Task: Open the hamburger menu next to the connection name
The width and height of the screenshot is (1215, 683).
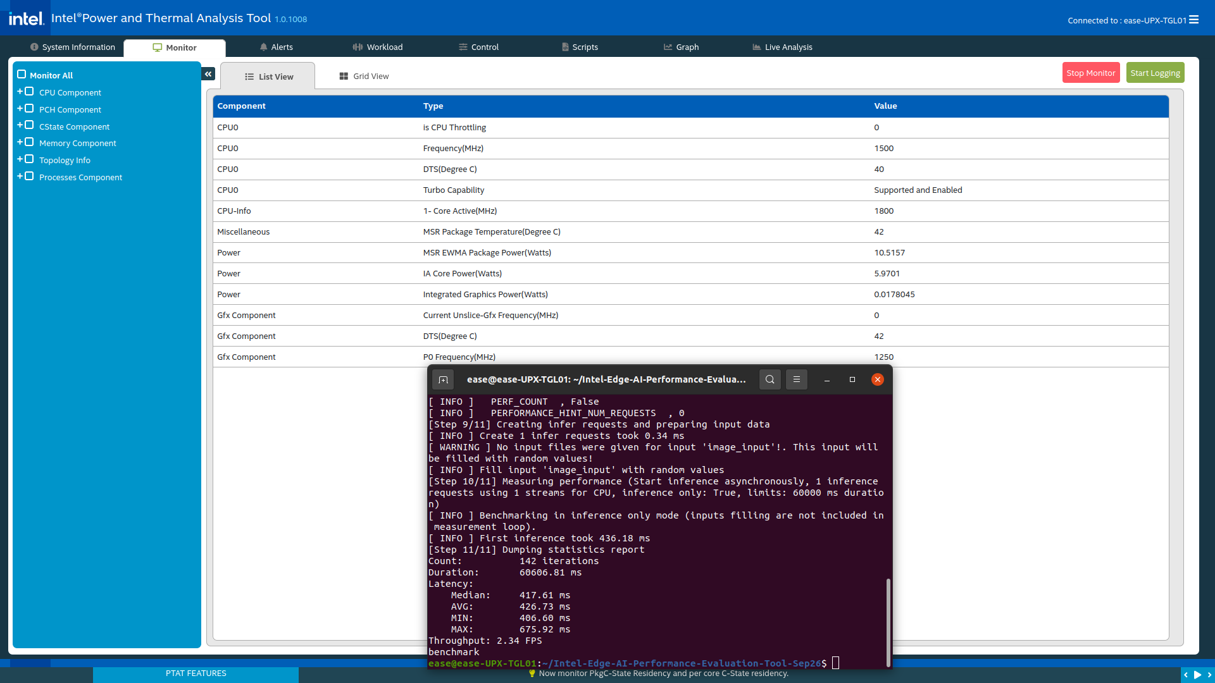Action: pyautogui.click(x=1194, y=20)
